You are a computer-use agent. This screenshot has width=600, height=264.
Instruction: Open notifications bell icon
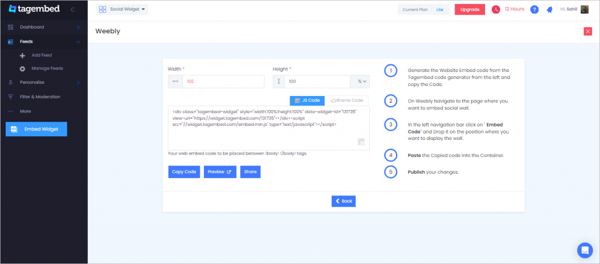click(x=550, y=9)
